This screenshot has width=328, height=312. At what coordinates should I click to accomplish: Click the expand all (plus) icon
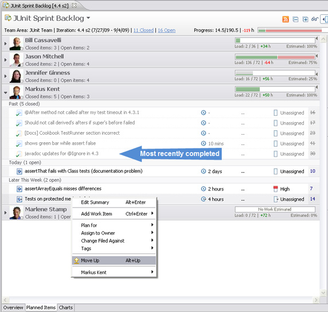(x=306, y=19)
